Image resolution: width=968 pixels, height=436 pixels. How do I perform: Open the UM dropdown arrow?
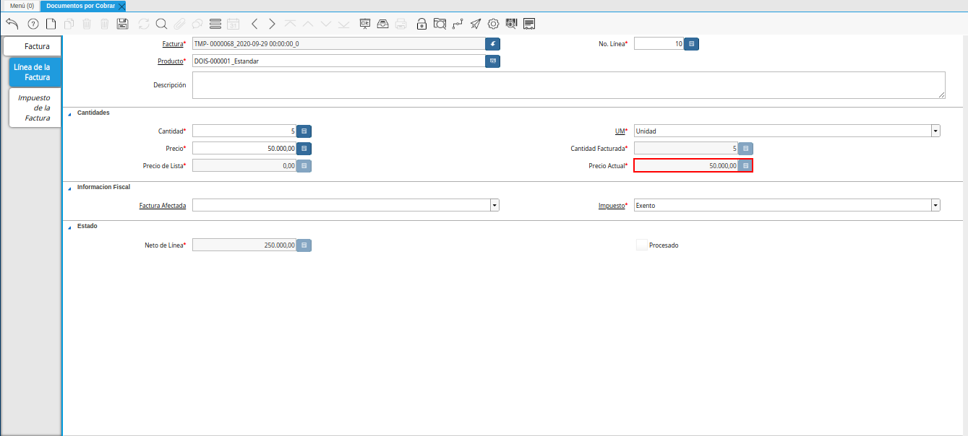click(935, 131)
